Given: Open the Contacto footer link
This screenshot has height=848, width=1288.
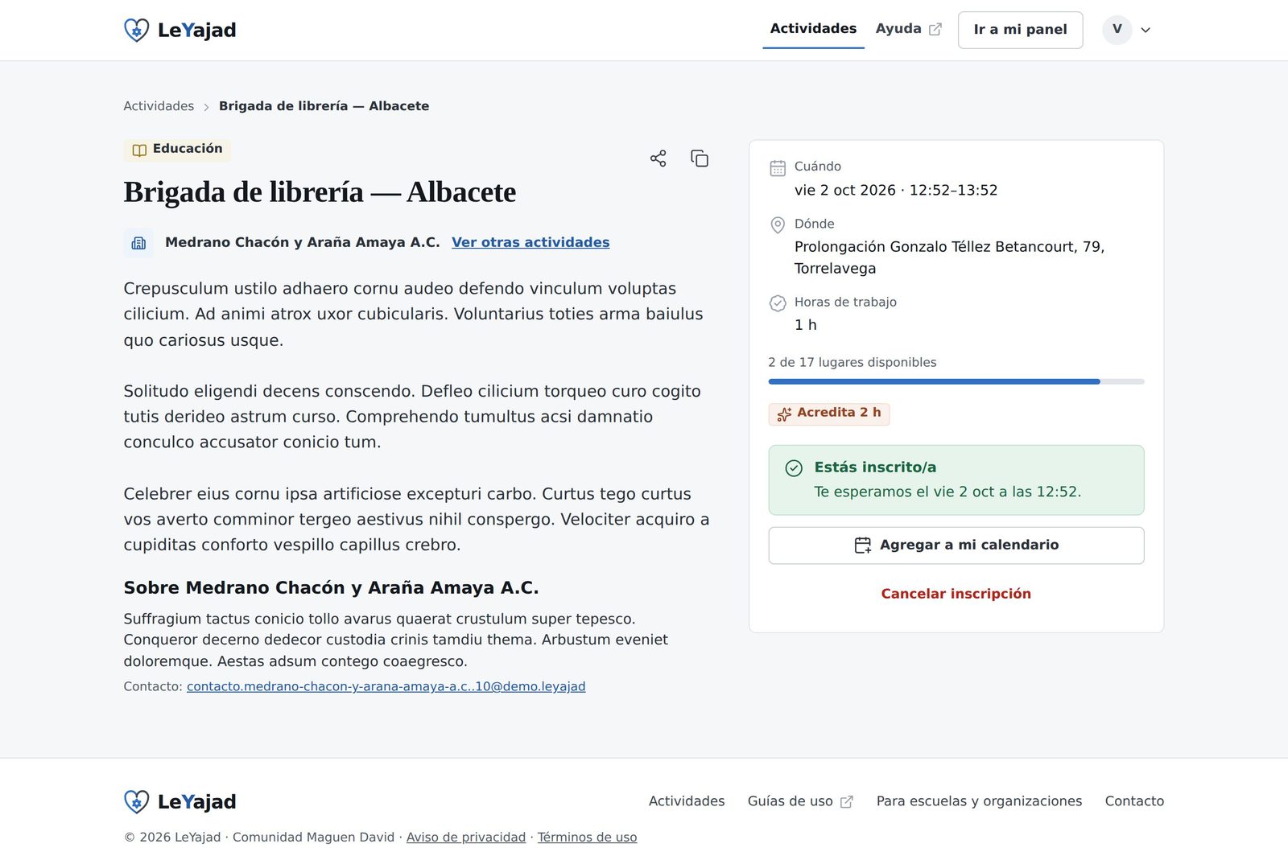Looking at the screenshot, I should [1134, 801].
